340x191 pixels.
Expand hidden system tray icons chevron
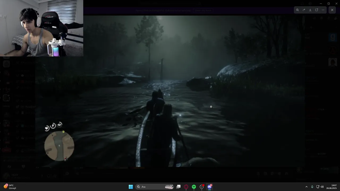pyautogui.click(x=306, y=187)
